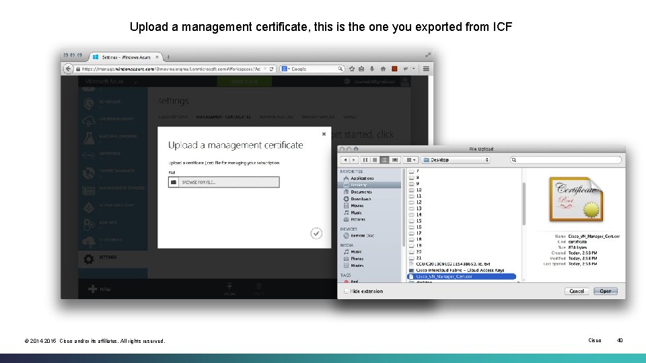
Task: Tick the Hide extension checkbox
Action: coord(346,291)
